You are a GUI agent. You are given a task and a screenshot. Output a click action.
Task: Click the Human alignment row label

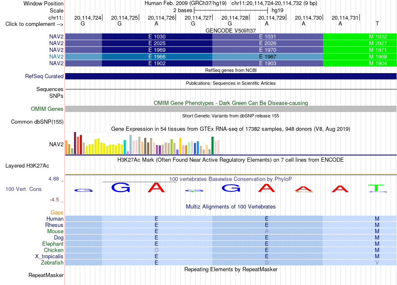click(x=55, y=219)
